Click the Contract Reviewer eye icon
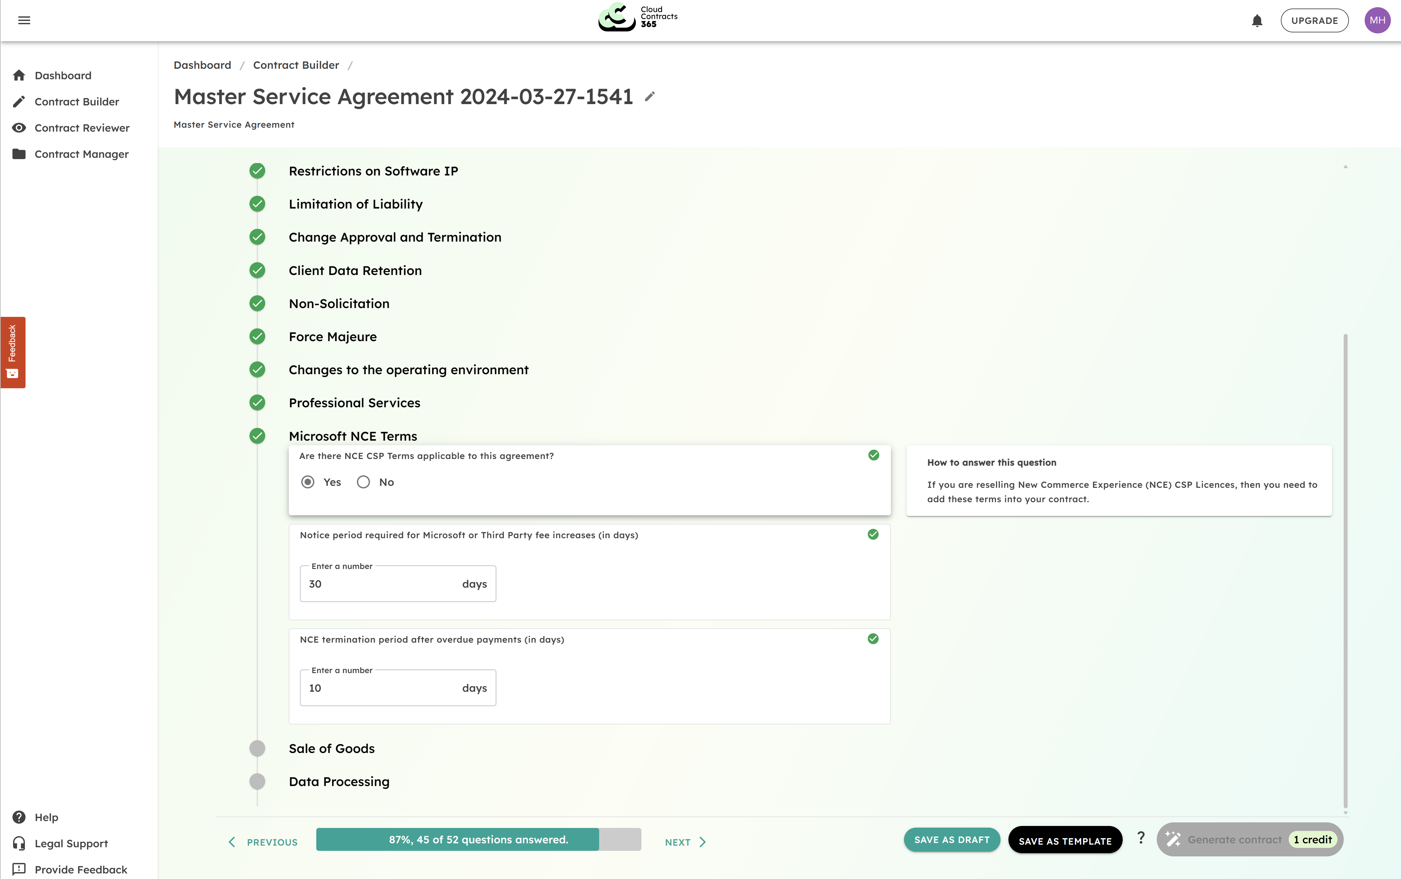Viewport: 1401px width, 879px height. point(19,128)
